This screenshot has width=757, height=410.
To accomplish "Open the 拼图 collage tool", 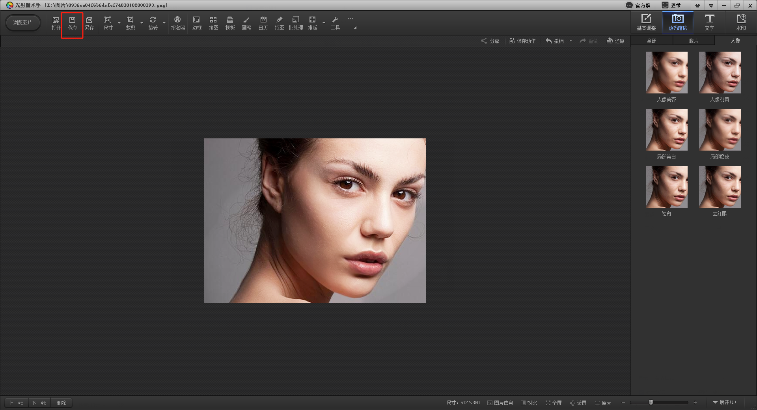I will (213, 23).
